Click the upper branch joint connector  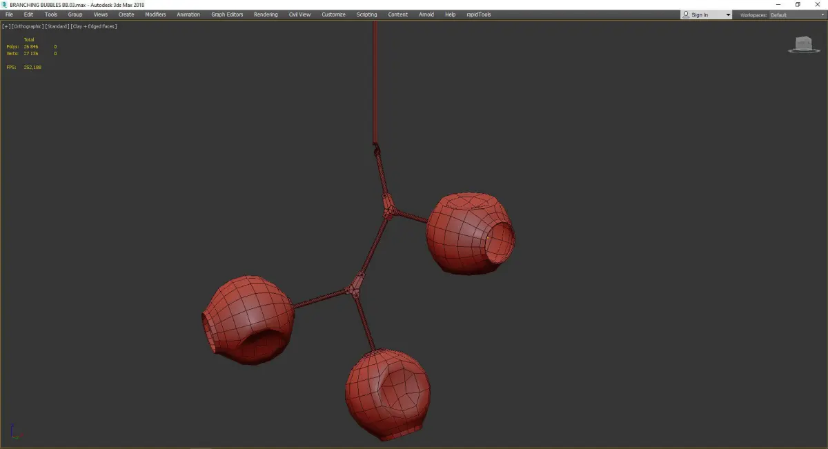pyautogui.click(x=389, y=207)
